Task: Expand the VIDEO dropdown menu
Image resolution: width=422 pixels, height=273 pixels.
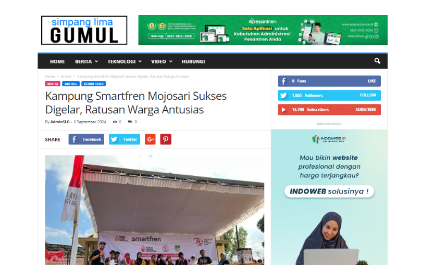Action: point(162,61)
